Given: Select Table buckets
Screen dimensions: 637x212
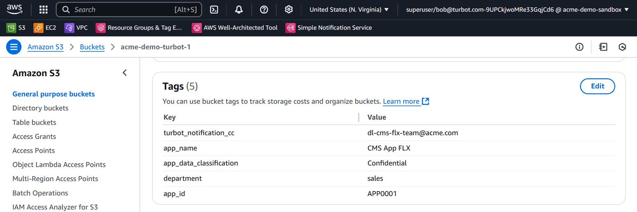Looking at the screenshot, I should (x=34, y=123).
